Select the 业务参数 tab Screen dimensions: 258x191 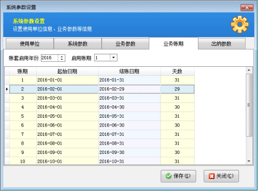(125, 44)
